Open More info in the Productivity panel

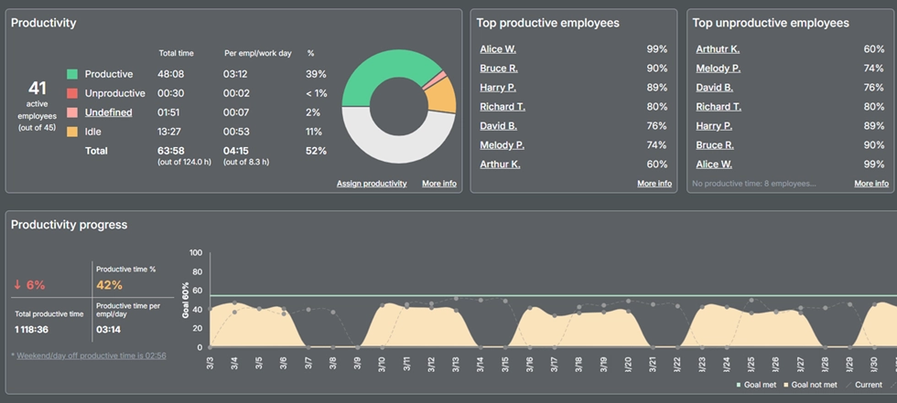pos(438,184)
